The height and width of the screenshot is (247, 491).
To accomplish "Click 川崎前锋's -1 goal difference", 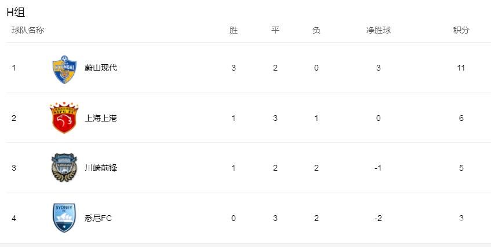I will point(378,168).
